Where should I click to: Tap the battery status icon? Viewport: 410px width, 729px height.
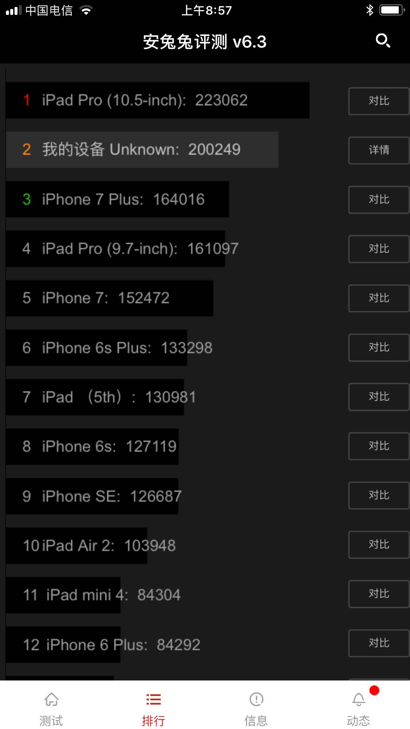pos(391,10)
